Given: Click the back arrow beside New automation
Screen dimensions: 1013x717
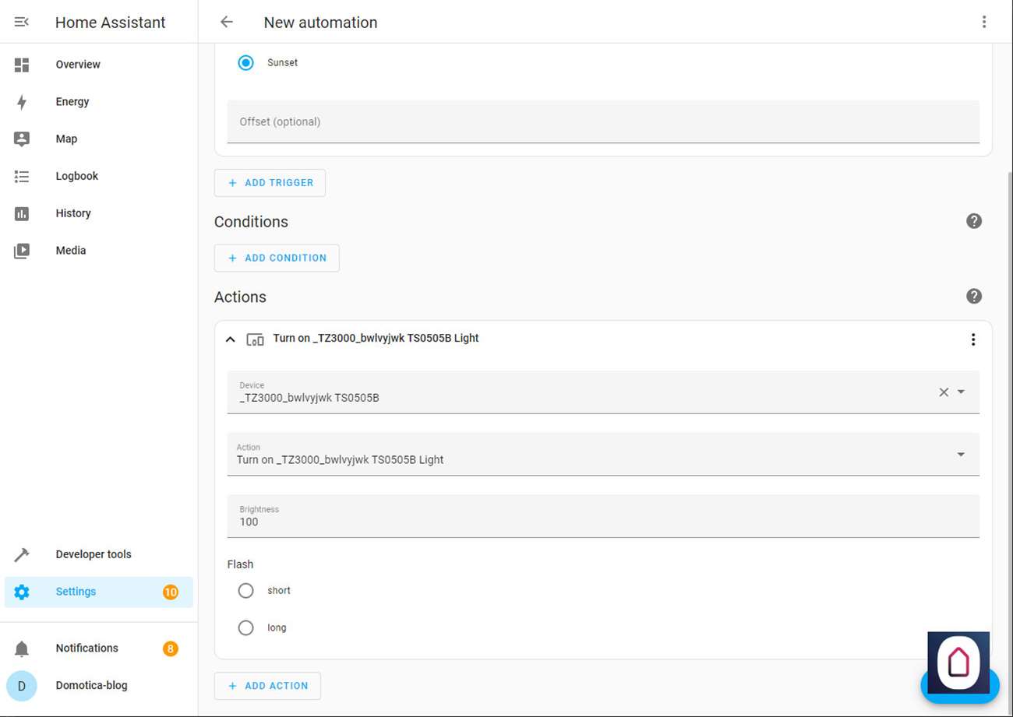Looking at the screenshot, I should [227, 23].
